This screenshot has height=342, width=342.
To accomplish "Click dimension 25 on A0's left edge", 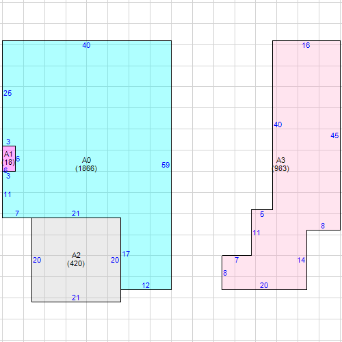I will click(8, 93).
